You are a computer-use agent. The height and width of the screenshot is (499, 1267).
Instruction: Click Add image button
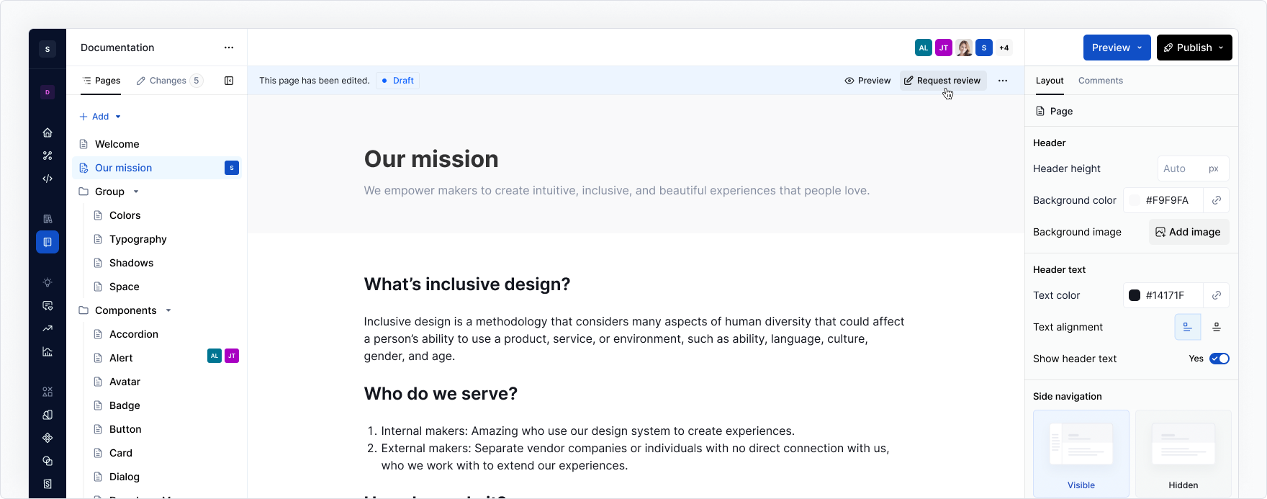click(x=1188, y=232)
